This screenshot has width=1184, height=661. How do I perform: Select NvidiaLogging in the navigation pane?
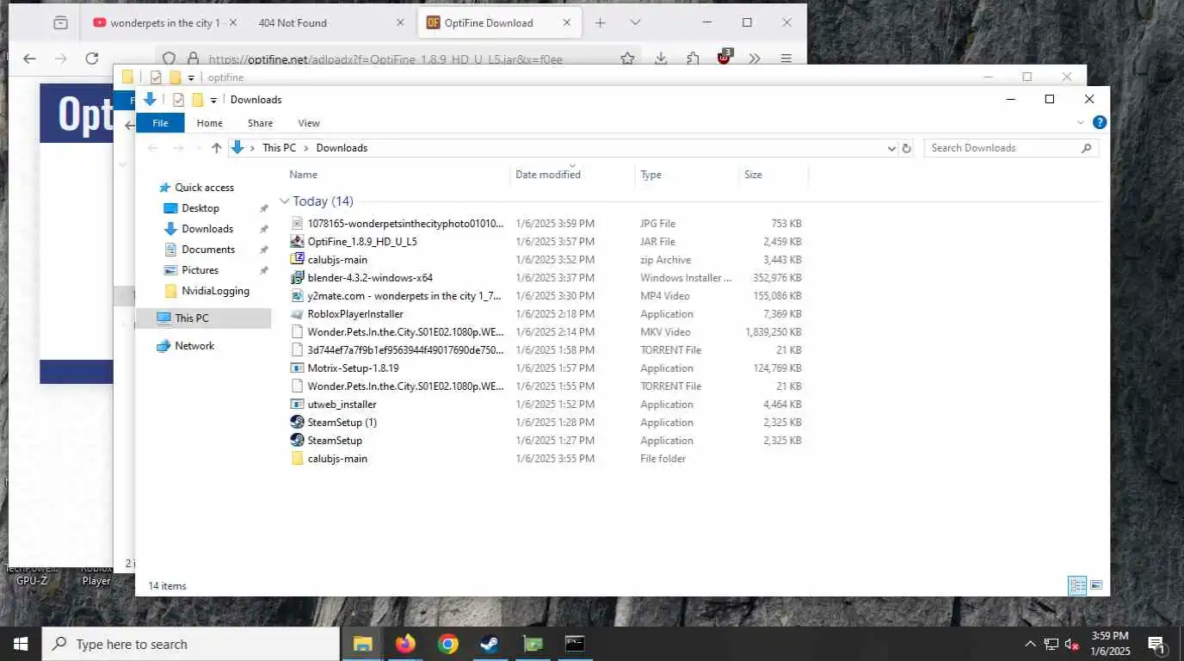pyautogui.click(x=215, y=291)
